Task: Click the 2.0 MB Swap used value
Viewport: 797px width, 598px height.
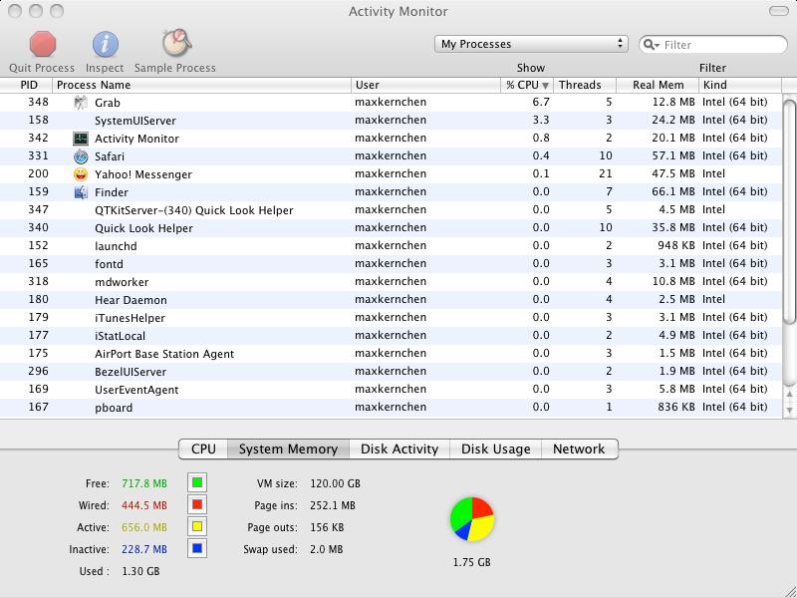Action: (x=327, y=549)
